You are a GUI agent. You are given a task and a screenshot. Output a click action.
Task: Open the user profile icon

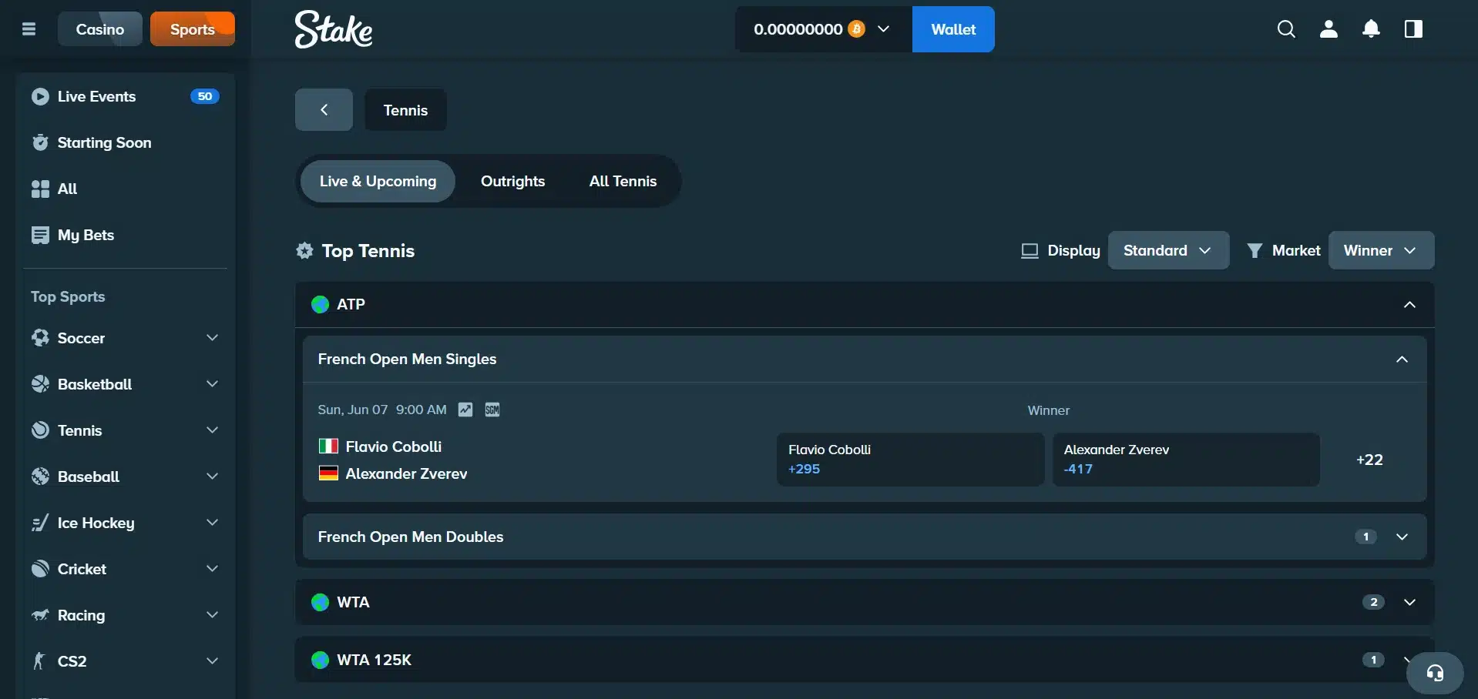click(x=1329, y=29)
